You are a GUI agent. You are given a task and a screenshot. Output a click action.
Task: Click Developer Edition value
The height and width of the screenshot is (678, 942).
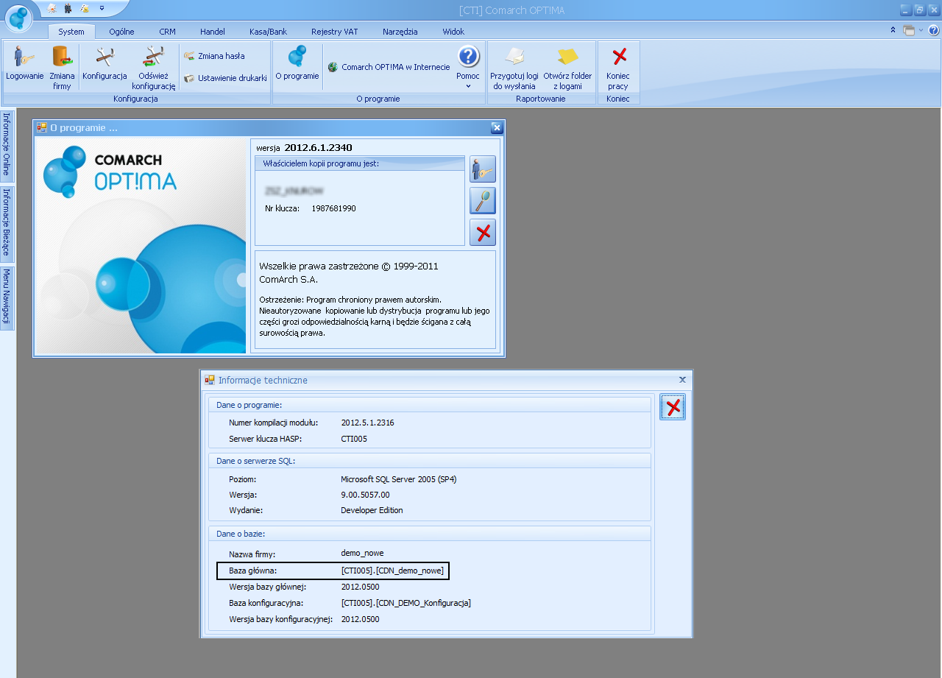[372, 510]
